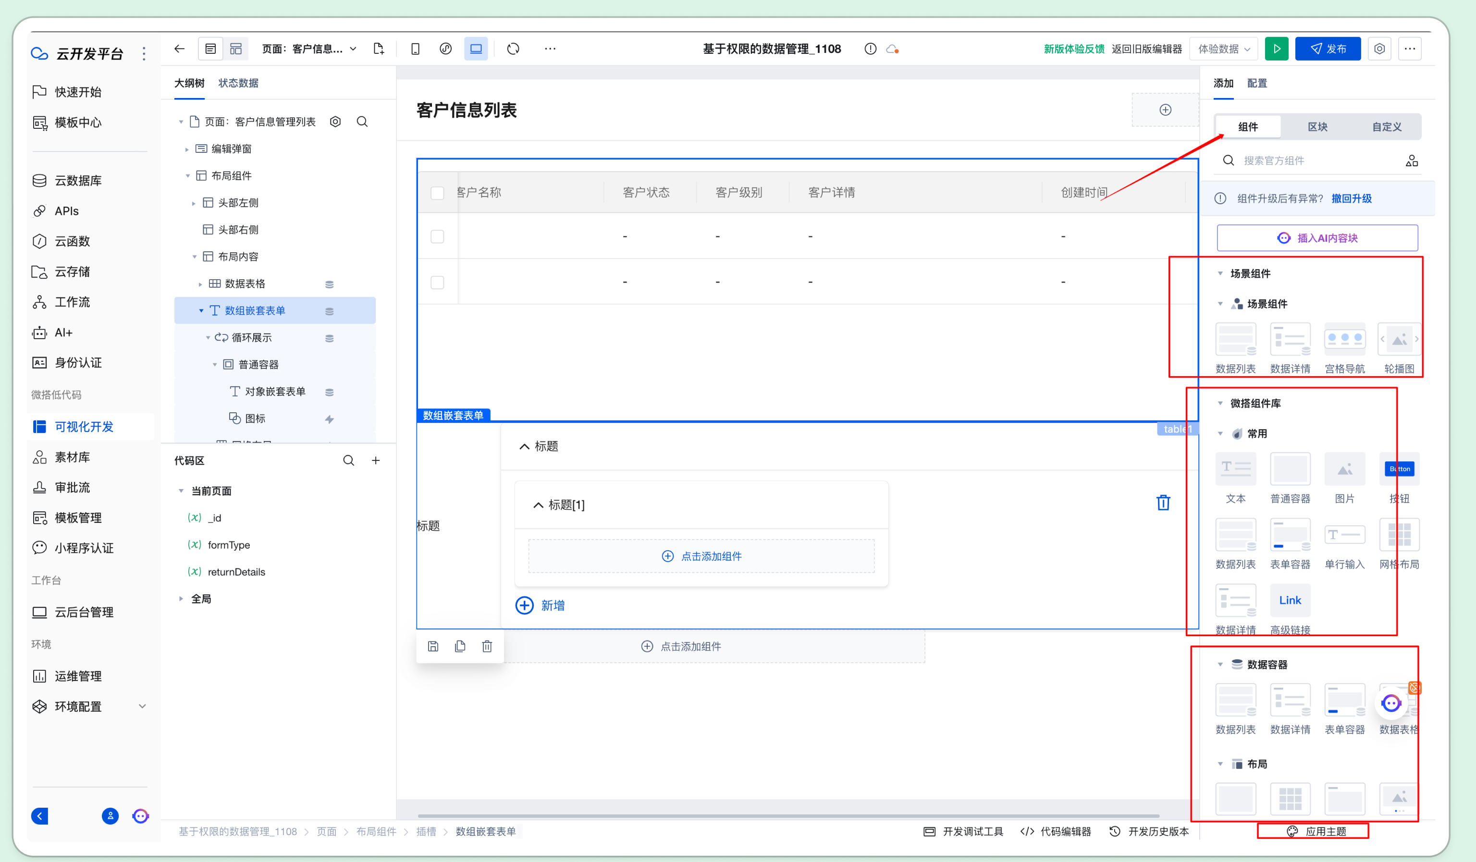Click 插入AI内容块 button

pyautogui.click(x=1317, y=238)
